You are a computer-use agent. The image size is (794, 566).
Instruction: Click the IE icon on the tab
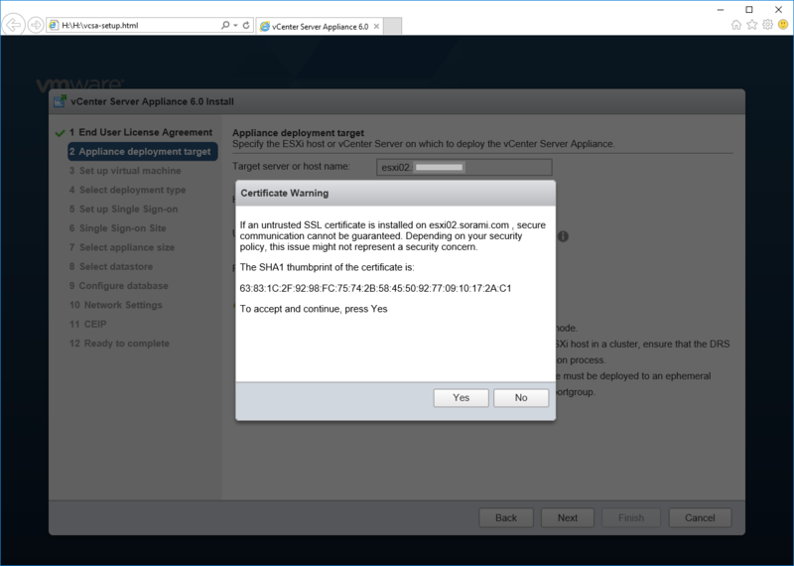click(264, 27)
